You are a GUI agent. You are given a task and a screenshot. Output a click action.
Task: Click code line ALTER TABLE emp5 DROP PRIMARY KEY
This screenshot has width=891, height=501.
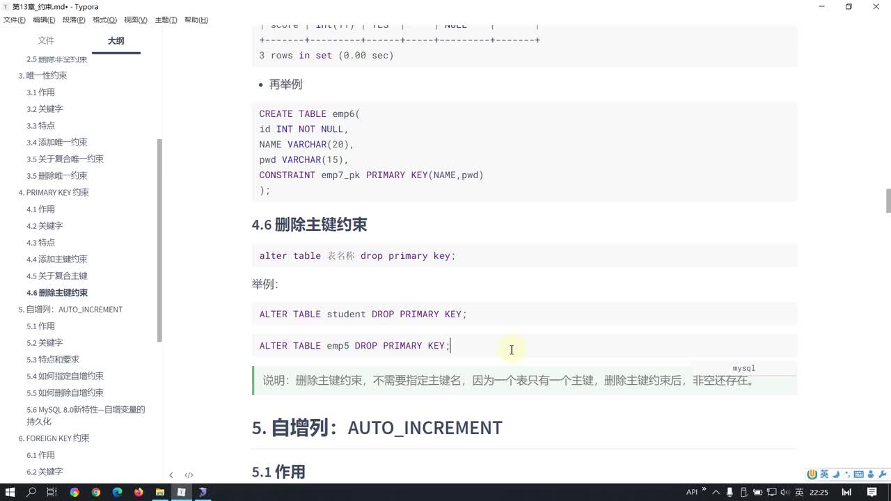355,345
